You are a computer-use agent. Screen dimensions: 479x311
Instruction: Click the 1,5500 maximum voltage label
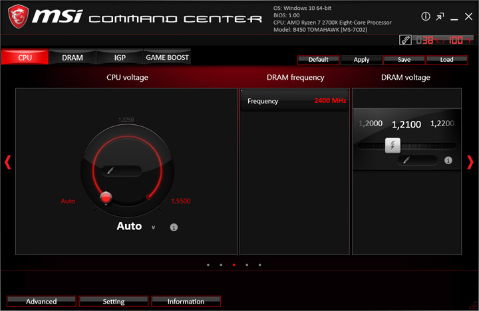pyautogui.click(x=181, y=201)
